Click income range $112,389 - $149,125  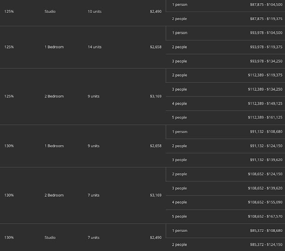click(x=265, y=104)
